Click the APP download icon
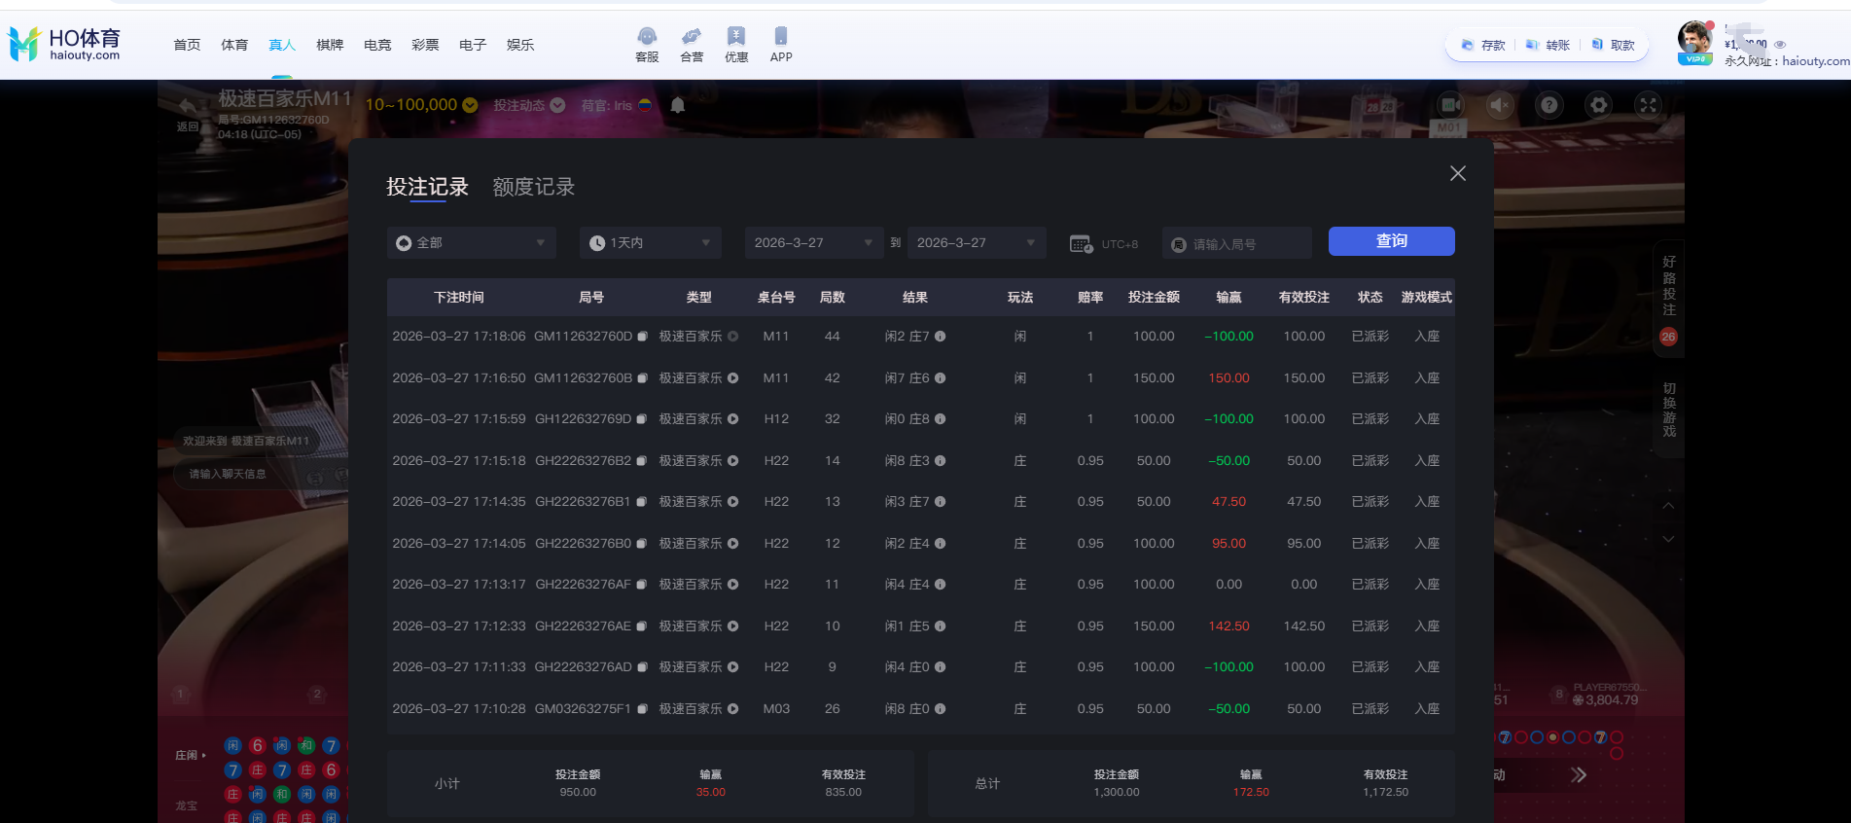 [x=780, y=44]
